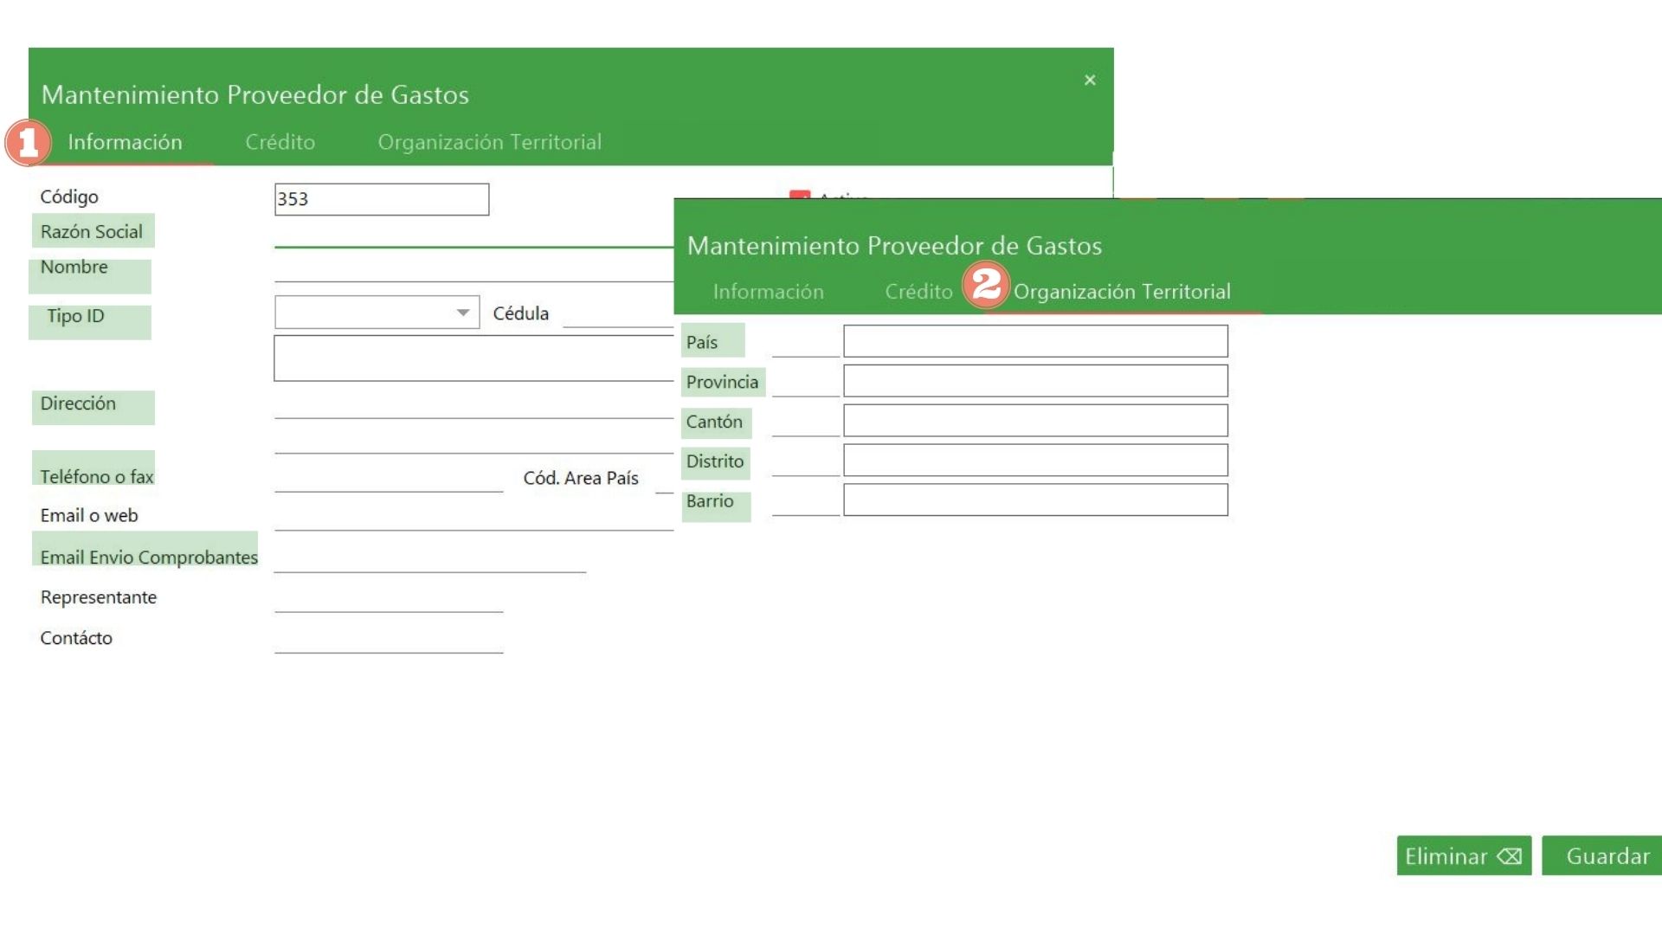Viewport: 1662px width, 935px height.
Task: Switch to Crédito tab in the back window
Action: (x=280, y=142)
